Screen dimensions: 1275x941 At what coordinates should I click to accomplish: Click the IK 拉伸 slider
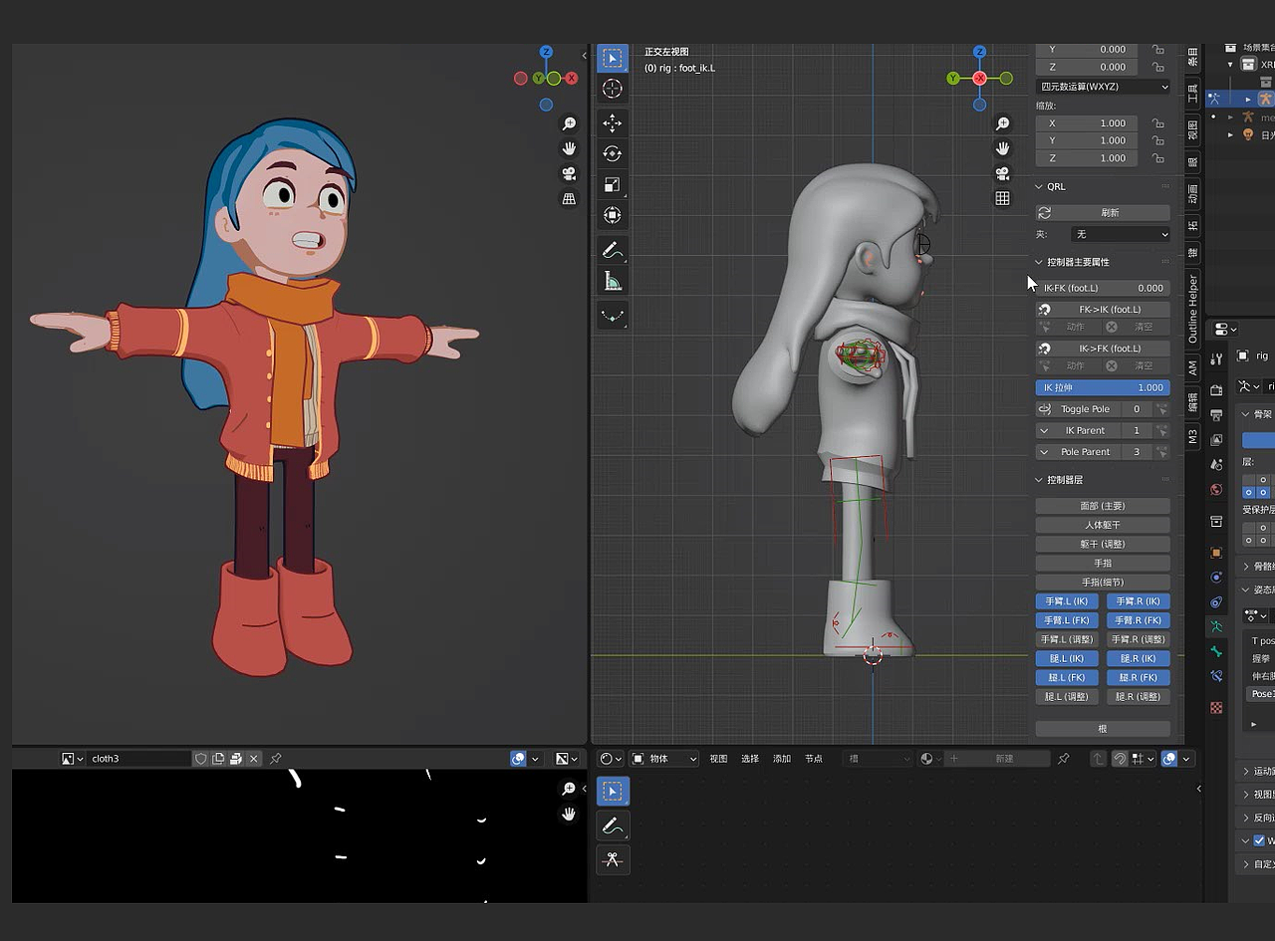coord(1103,387)
